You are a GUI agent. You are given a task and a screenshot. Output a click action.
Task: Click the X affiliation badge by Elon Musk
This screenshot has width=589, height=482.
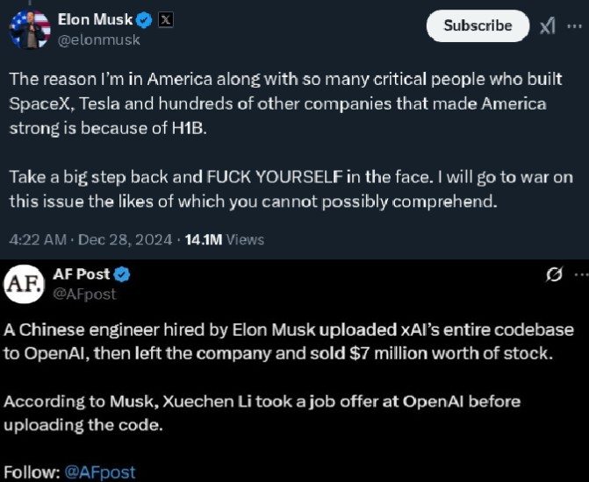[x=167, y=19]
